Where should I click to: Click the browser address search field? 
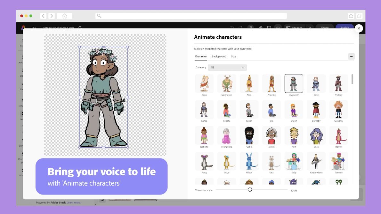point(191,16)
